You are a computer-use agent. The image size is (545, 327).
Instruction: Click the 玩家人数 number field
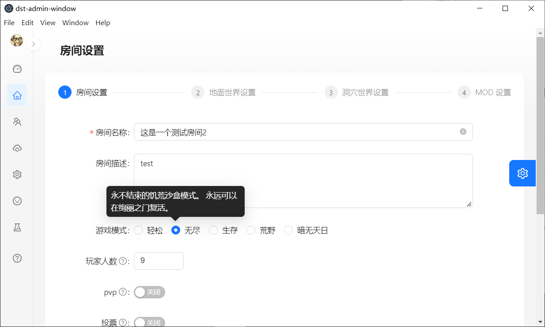(x=159, y=261)
